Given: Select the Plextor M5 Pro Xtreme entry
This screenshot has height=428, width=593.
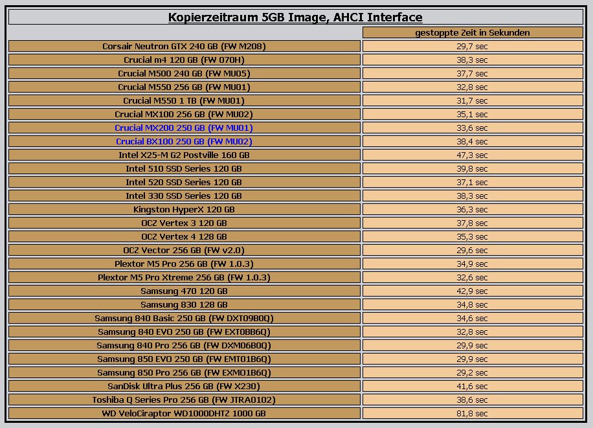Looking at the screenshot, I should [x=184, y=277].
